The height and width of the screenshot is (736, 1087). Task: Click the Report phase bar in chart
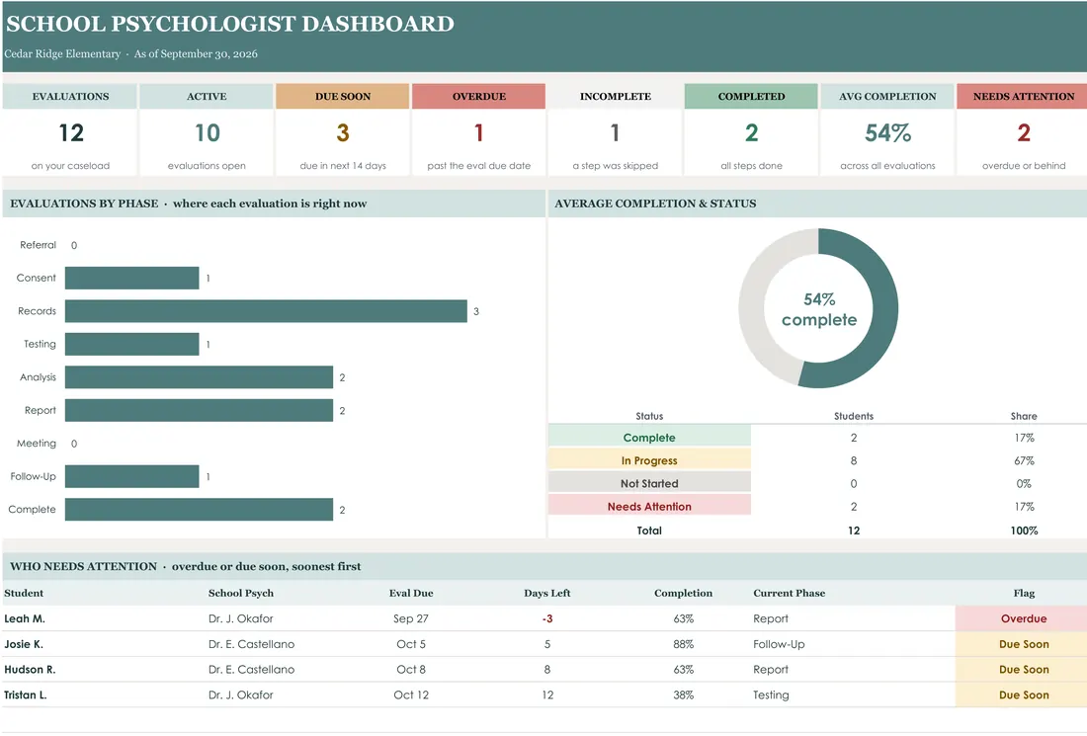[199, 410]
